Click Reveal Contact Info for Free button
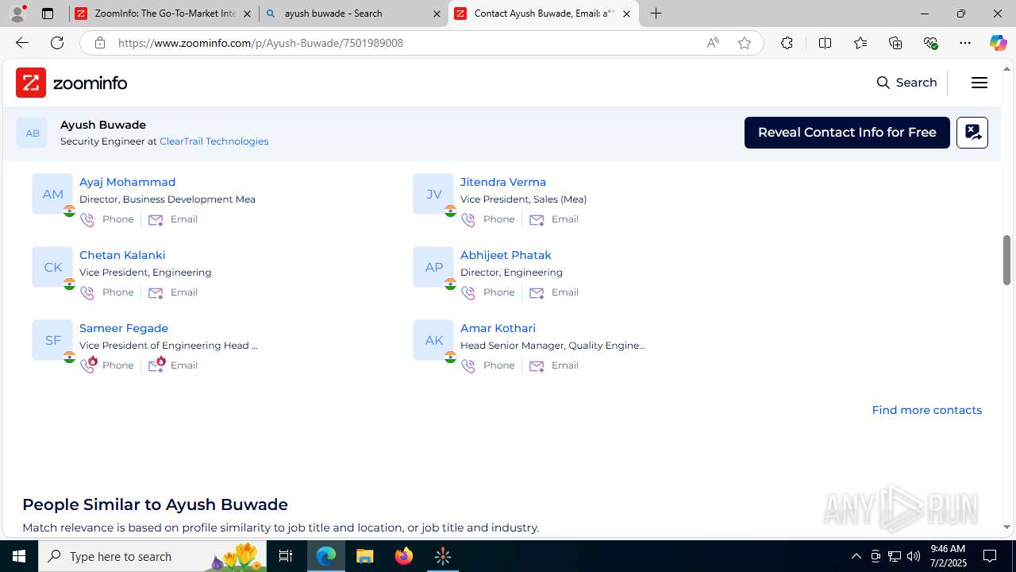 [847, 133]
